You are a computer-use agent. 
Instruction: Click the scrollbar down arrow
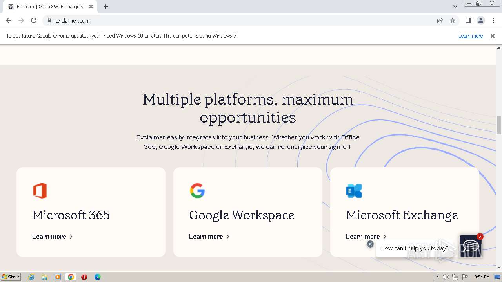(x=499, y=268)
